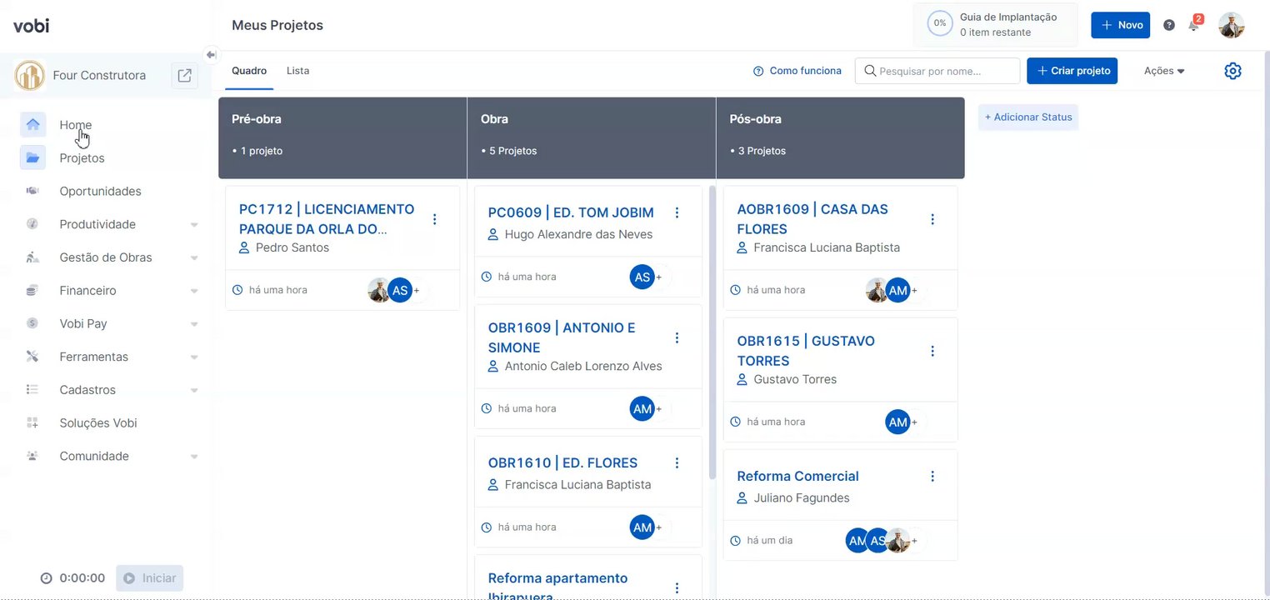The image size is (1270, 600).
Task: Expand the Financeiro menu section
Action: point(193,291)
